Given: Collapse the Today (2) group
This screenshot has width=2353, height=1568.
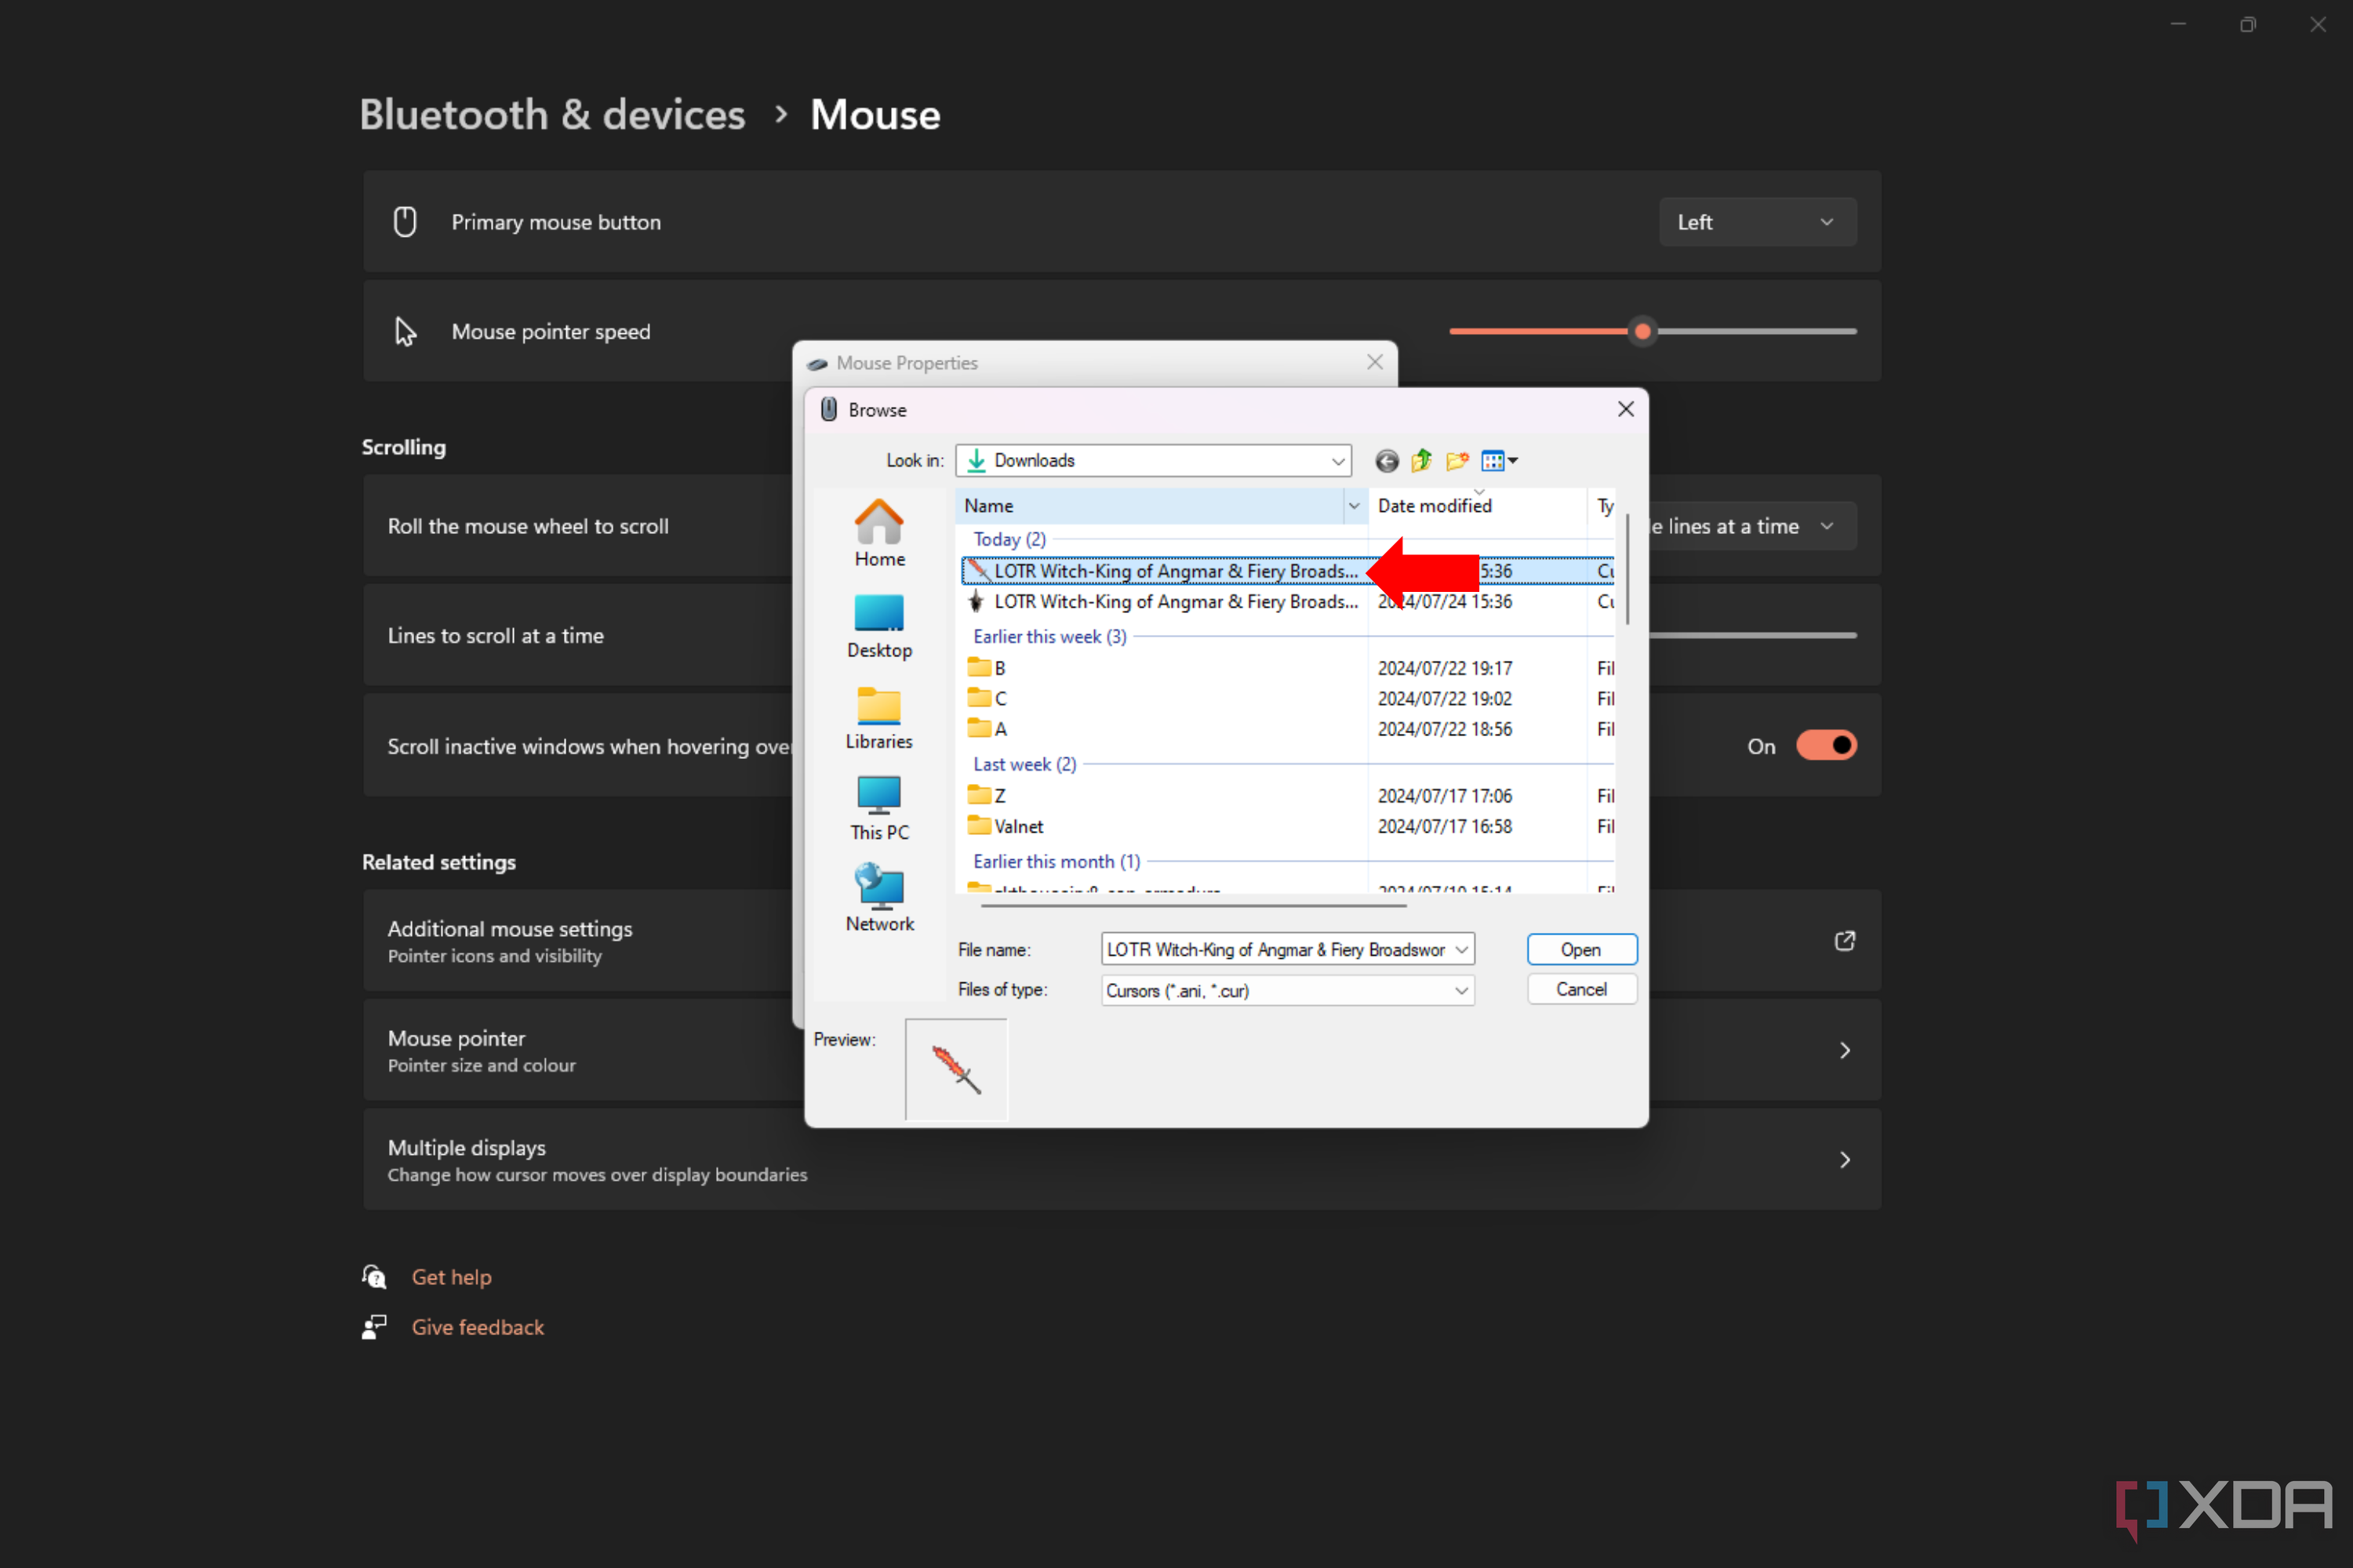Looking at the screenshot, I should point(1009,539).
